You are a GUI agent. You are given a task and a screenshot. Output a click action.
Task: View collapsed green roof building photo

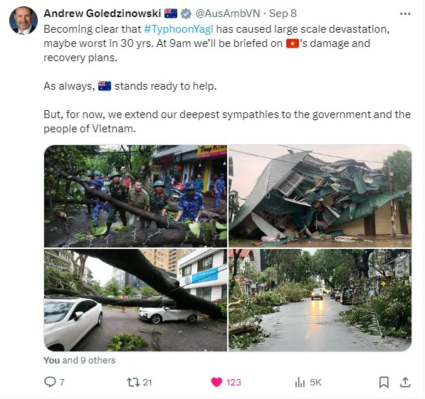pos(320,196)
